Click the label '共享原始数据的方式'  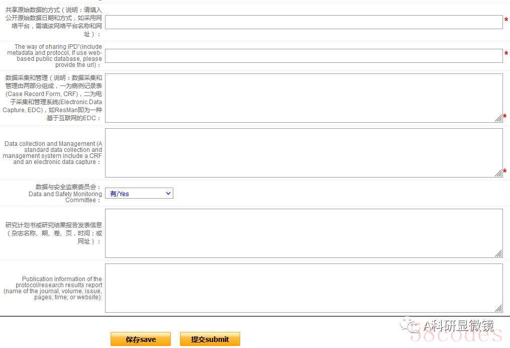pos(54,22)
